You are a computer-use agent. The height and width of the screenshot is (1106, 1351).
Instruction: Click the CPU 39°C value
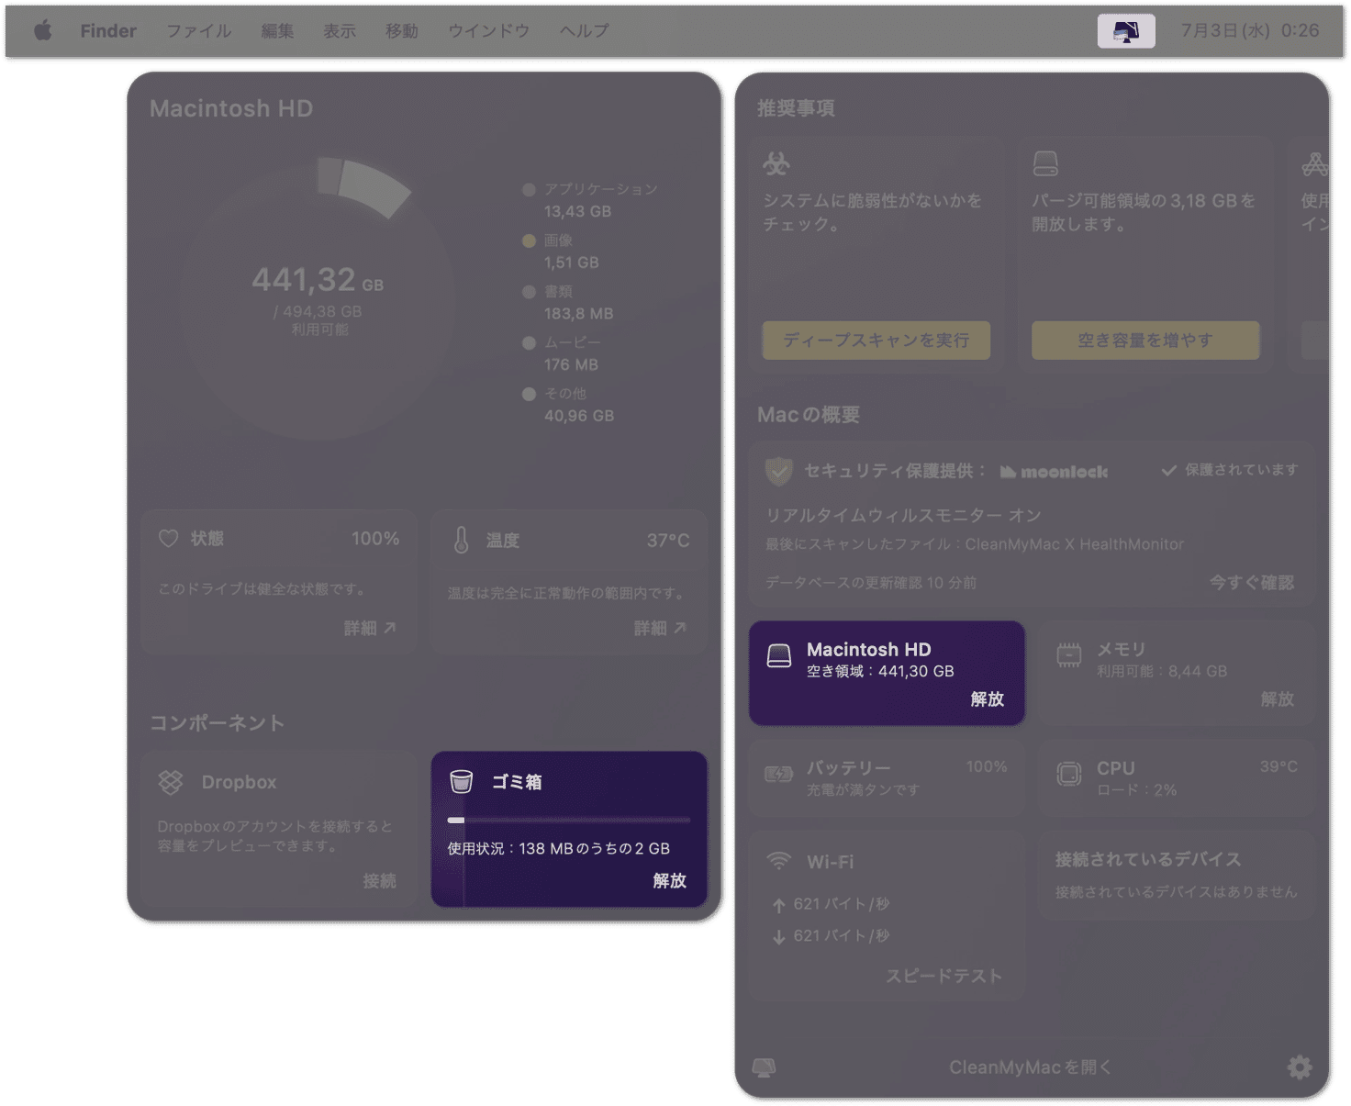click(x=1278, y=766)
